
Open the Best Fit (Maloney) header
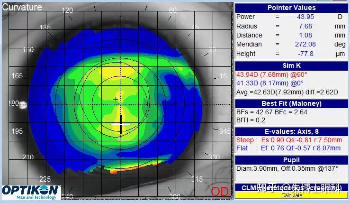coord(291,103)
